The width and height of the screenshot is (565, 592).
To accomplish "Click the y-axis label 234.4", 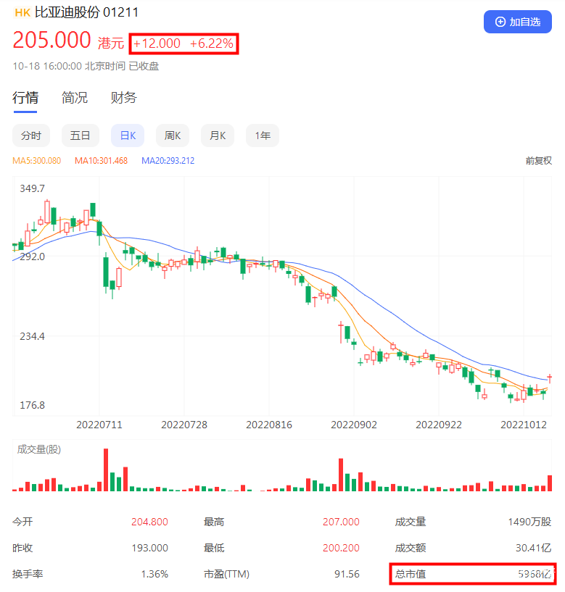I will pos(32,336).
